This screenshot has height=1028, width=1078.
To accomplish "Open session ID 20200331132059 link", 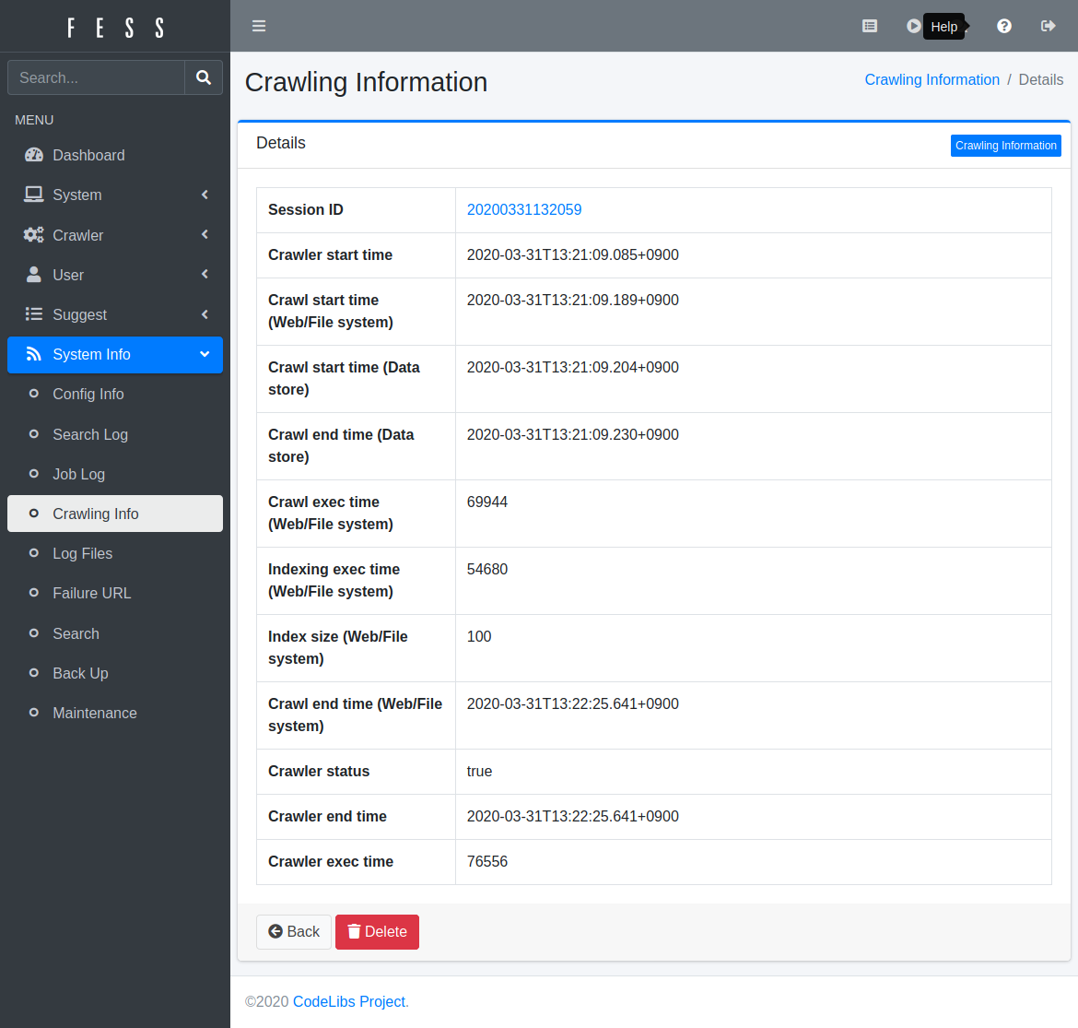I will [x=524, y=209].
